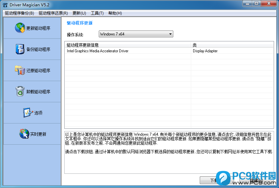Viewport: 279px width, 188px height.
Task: Click the 还原驱动程序 sidebar label
Action: (38, 70)
